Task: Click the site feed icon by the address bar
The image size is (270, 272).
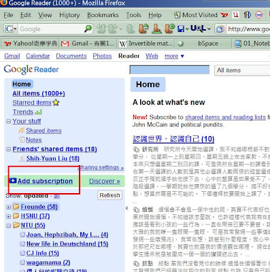Action: [x=220, y=29]
